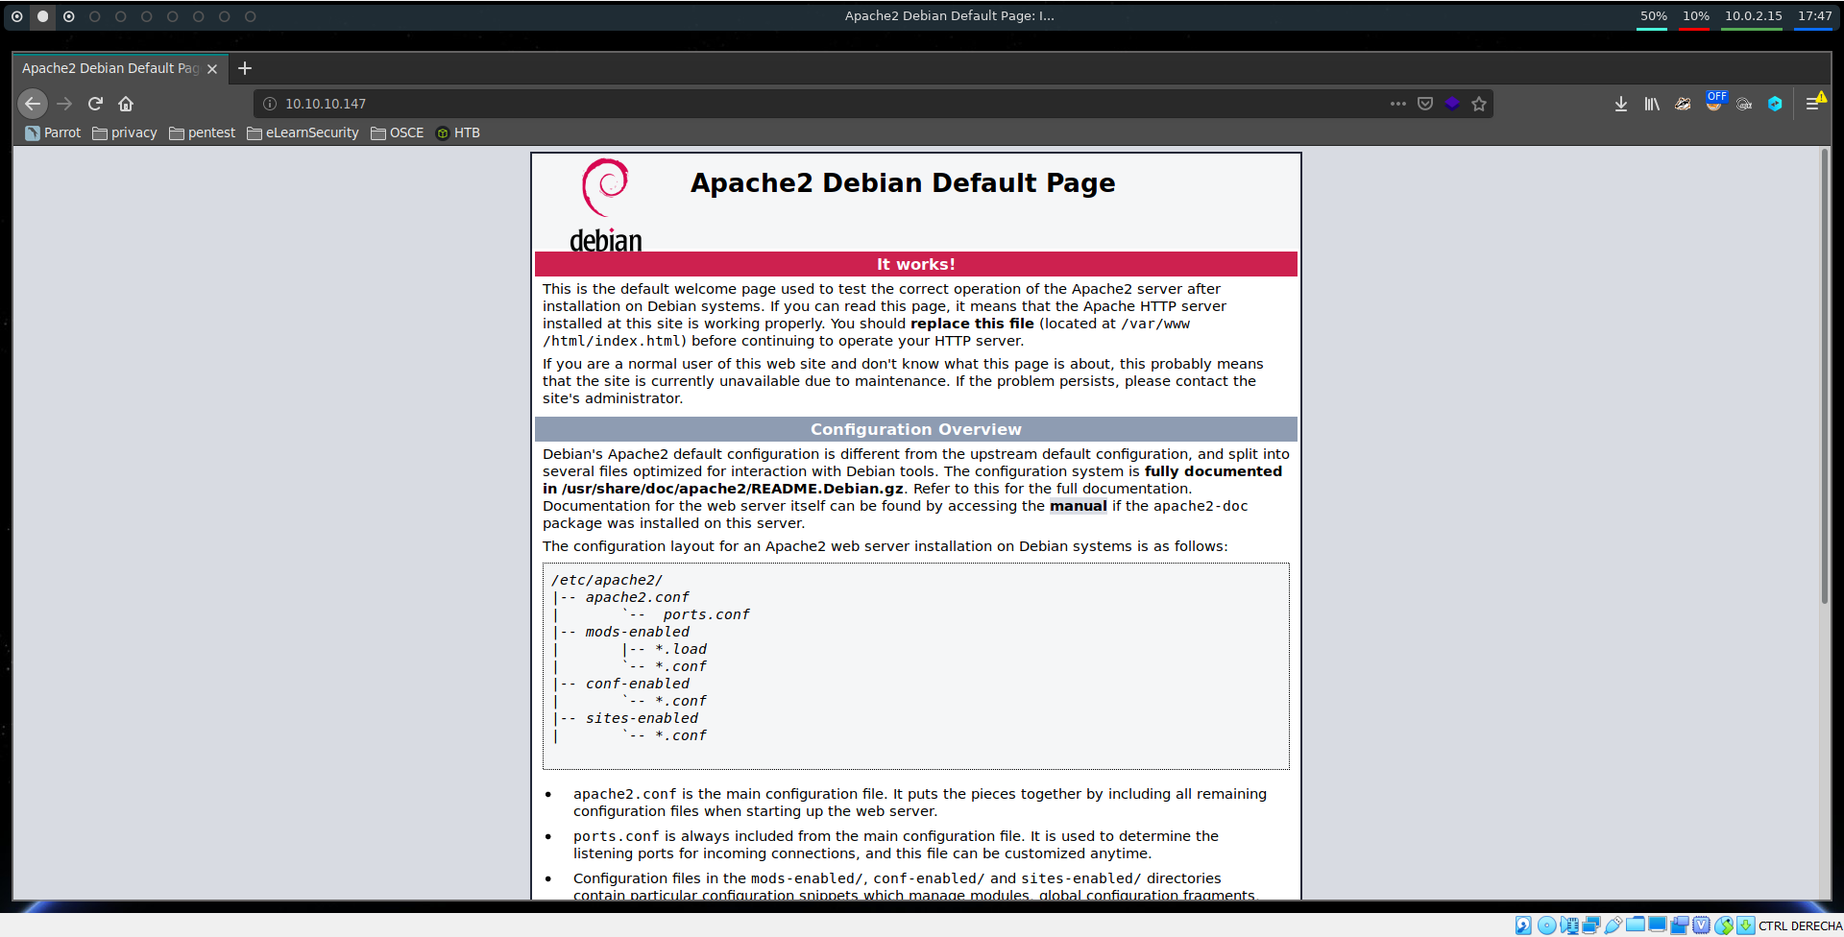1844x937 pixels.
Task: Open the page actions three-dot menu
Action: tap(1398, 104)
